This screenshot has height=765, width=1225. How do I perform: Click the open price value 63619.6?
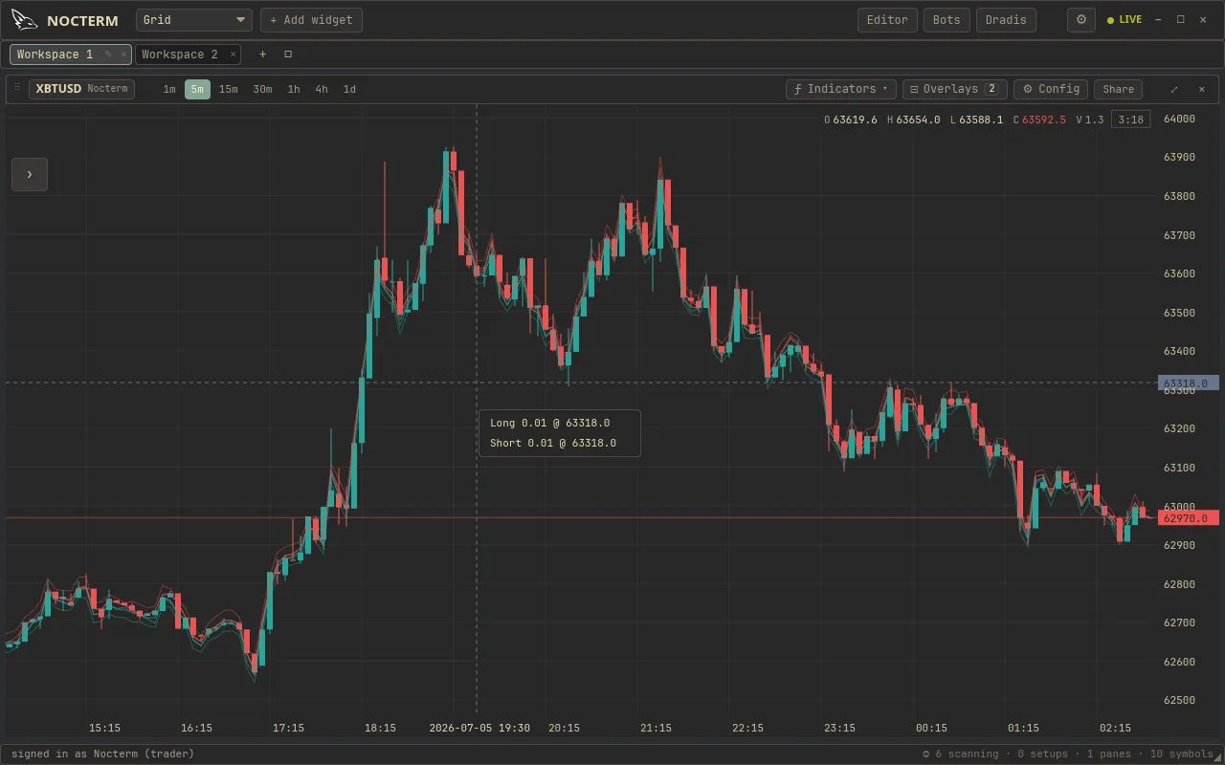(x=855, y=120)
